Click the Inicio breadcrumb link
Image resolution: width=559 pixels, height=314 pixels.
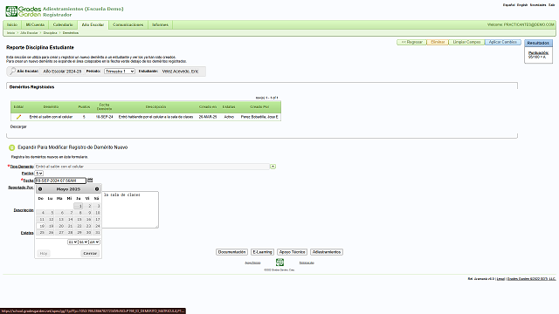point(11,33)
